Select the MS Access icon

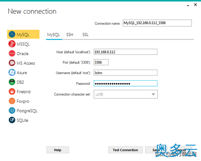(12, 63)
